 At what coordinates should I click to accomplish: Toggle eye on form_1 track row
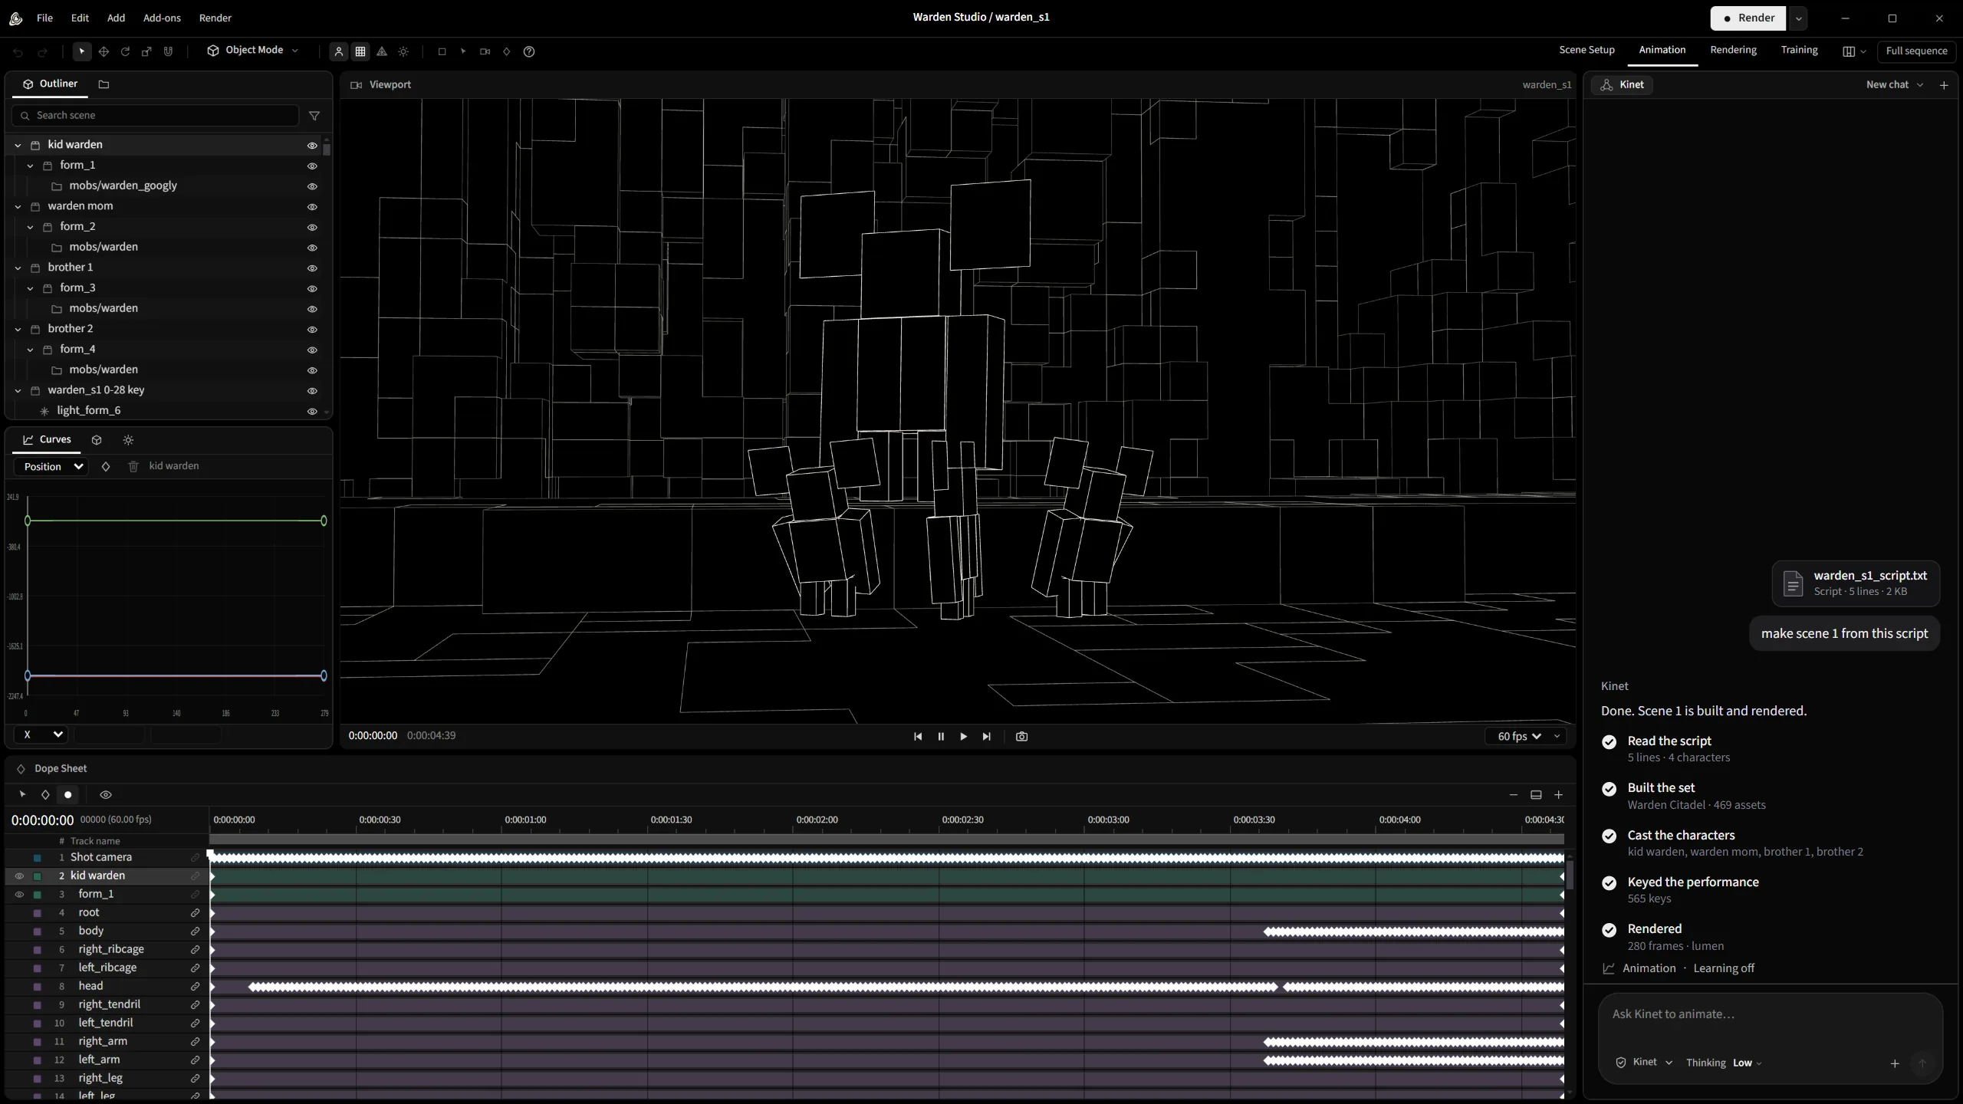pos(19,895)
